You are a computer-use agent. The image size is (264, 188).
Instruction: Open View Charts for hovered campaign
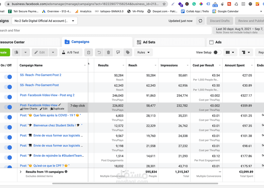click(29, 109)
